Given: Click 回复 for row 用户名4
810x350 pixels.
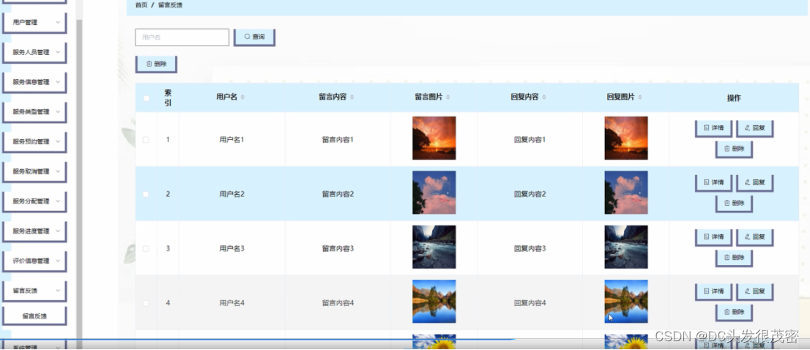Looking at the screenshot, I should click(x=755, y=291).
